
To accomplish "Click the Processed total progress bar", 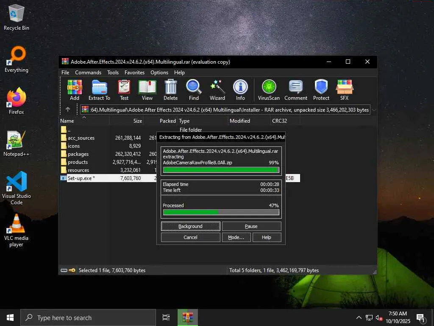I will (x=221, y=212).
